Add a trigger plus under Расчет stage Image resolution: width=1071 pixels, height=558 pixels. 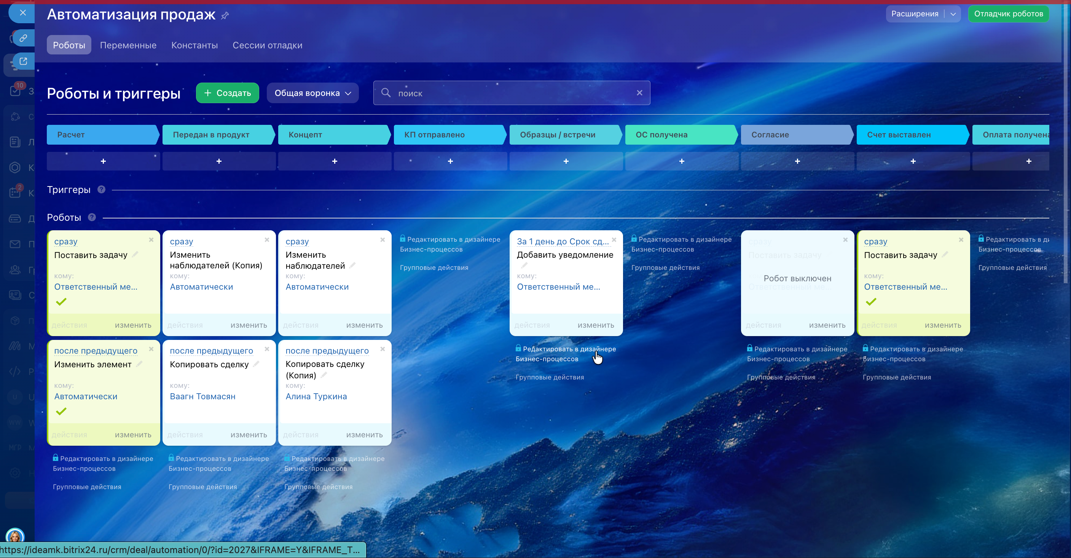pos(103,161)
